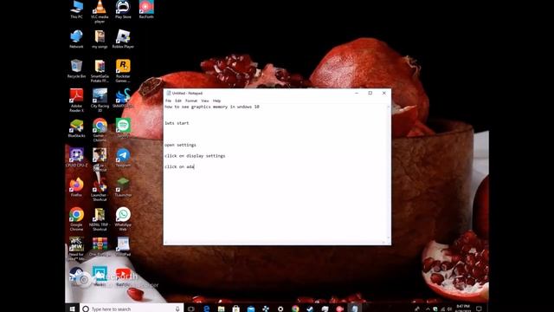Open the action center notifications icon

point(479,309)
